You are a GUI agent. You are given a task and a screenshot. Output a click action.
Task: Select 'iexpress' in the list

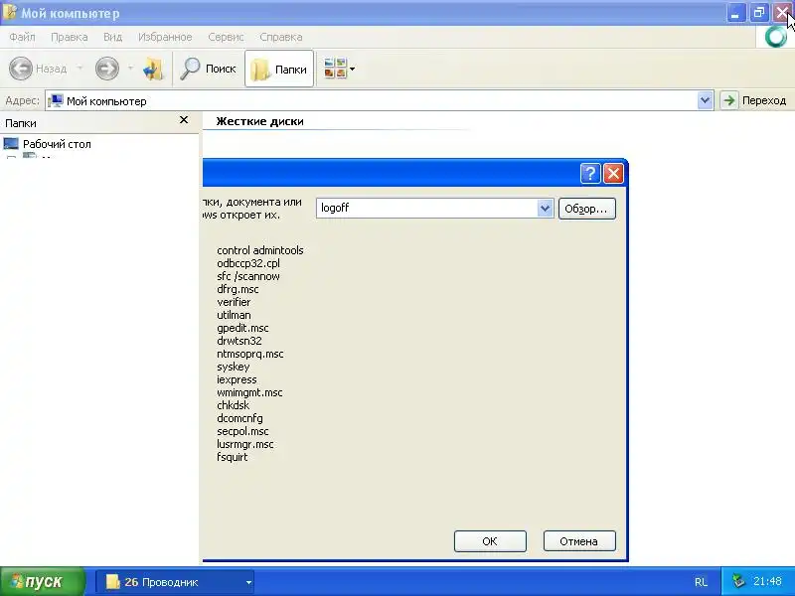237,379
